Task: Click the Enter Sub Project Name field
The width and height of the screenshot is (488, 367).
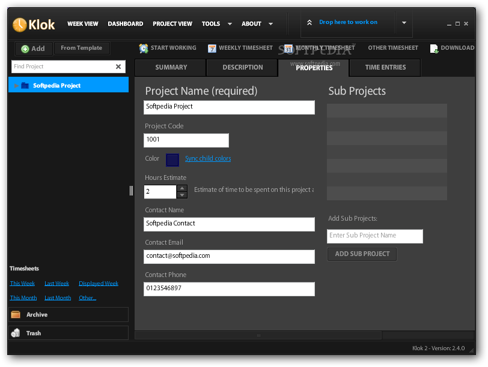Action: (x=375, y=236)
